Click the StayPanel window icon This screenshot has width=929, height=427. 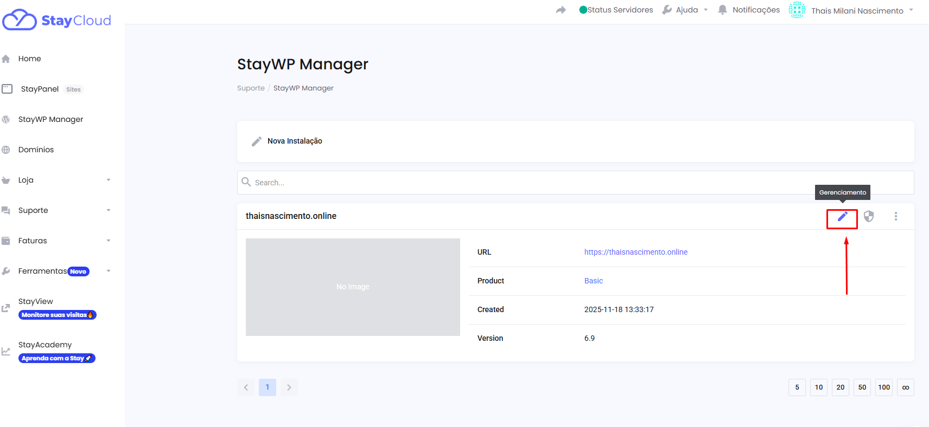pos(7,89)
